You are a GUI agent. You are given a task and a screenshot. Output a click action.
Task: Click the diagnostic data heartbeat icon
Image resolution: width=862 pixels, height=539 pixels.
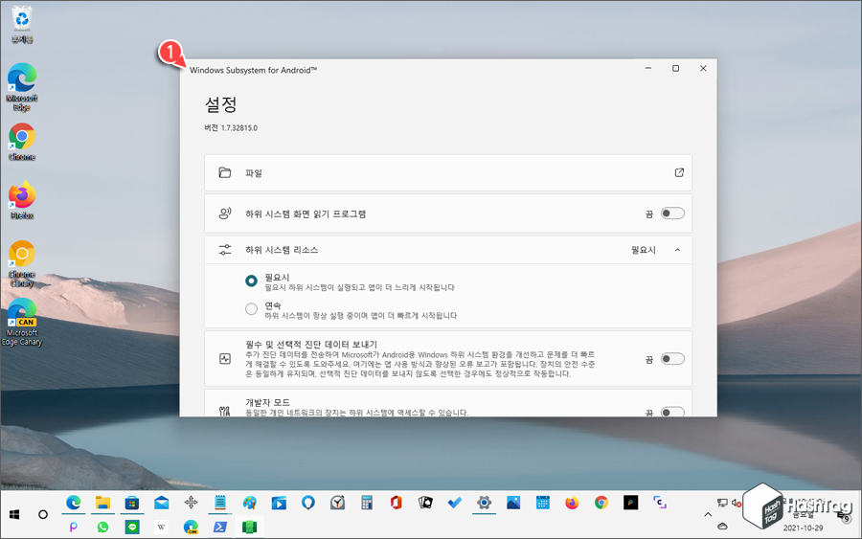(225, 359)
